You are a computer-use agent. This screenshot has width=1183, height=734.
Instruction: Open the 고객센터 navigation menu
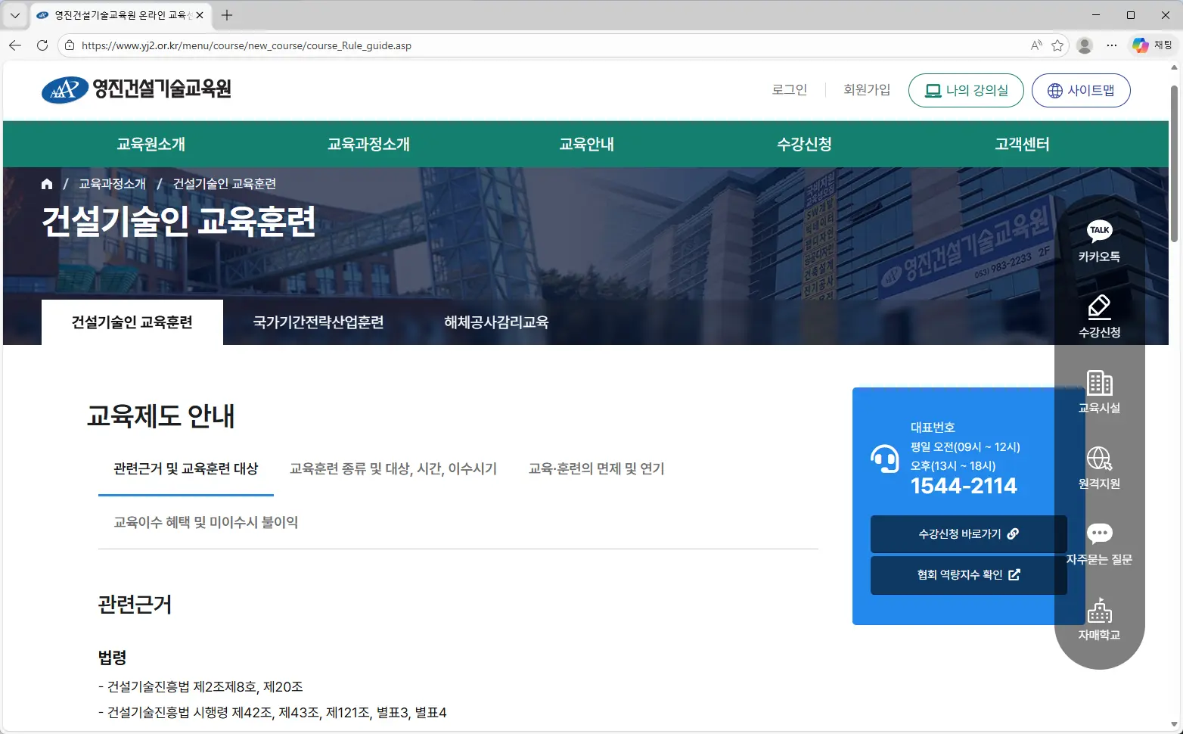click(x=1021, y=144)
